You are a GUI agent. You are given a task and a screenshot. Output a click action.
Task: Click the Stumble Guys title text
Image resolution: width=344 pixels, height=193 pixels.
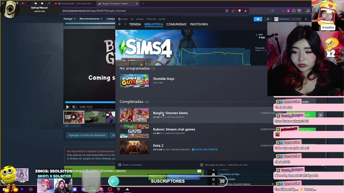pos(163,79)
